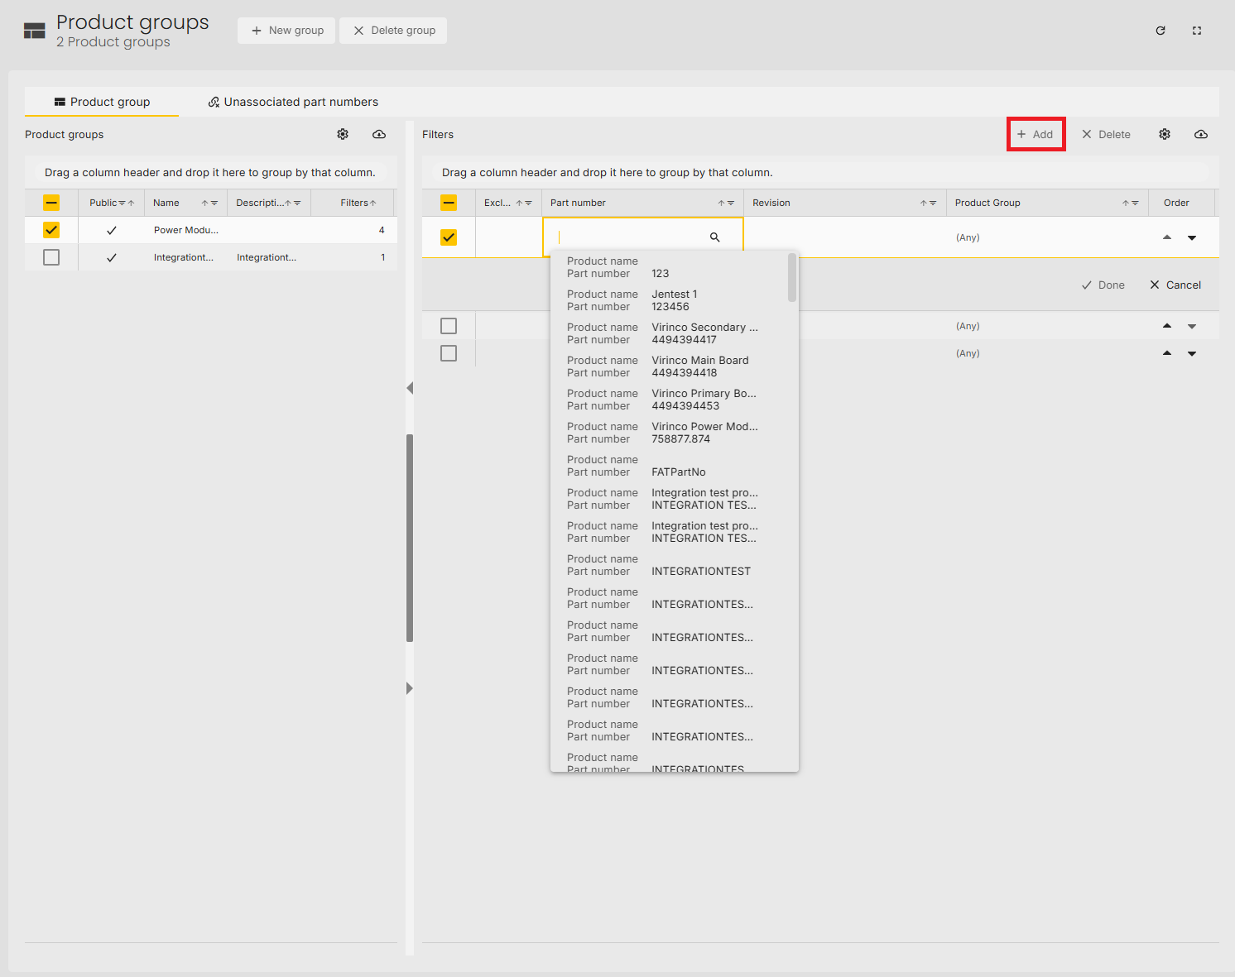
Task: Click Public checkmark of Integrationt... row
Action: pos(112,257)
